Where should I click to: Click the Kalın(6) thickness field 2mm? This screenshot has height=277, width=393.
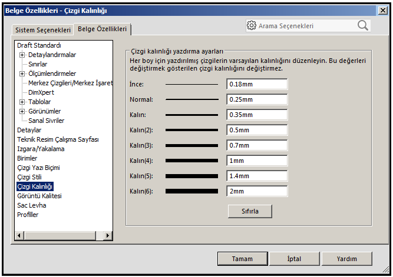point(257,191)
